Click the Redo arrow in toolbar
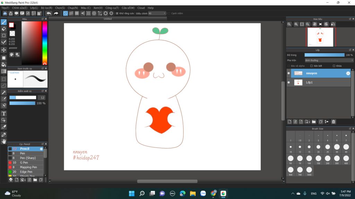The height and width of the screenshot is (199, 355). pos(56,13)
